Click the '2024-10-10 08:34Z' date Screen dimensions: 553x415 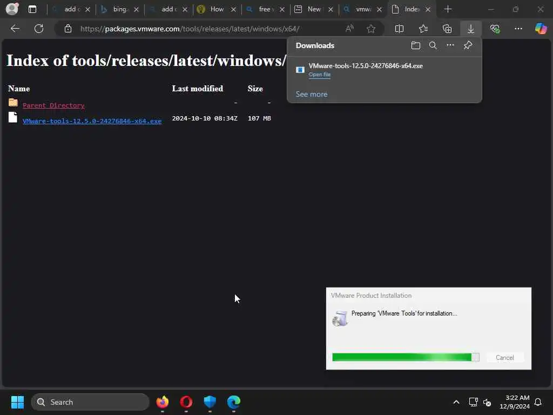(x=205, y=118)
